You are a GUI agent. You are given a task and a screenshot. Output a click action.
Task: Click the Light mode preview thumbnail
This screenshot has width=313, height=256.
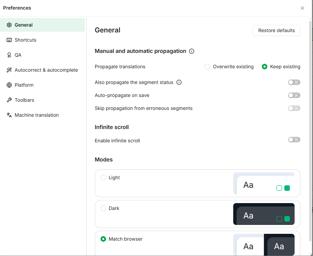click(x=264, y=183)
